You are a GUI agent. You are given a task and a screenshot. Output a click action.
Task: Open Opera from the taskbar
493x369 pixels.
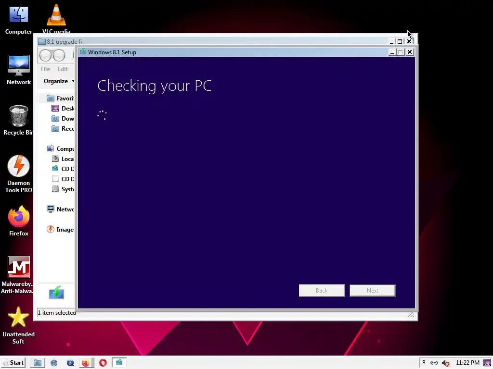(x=103, y=363)
